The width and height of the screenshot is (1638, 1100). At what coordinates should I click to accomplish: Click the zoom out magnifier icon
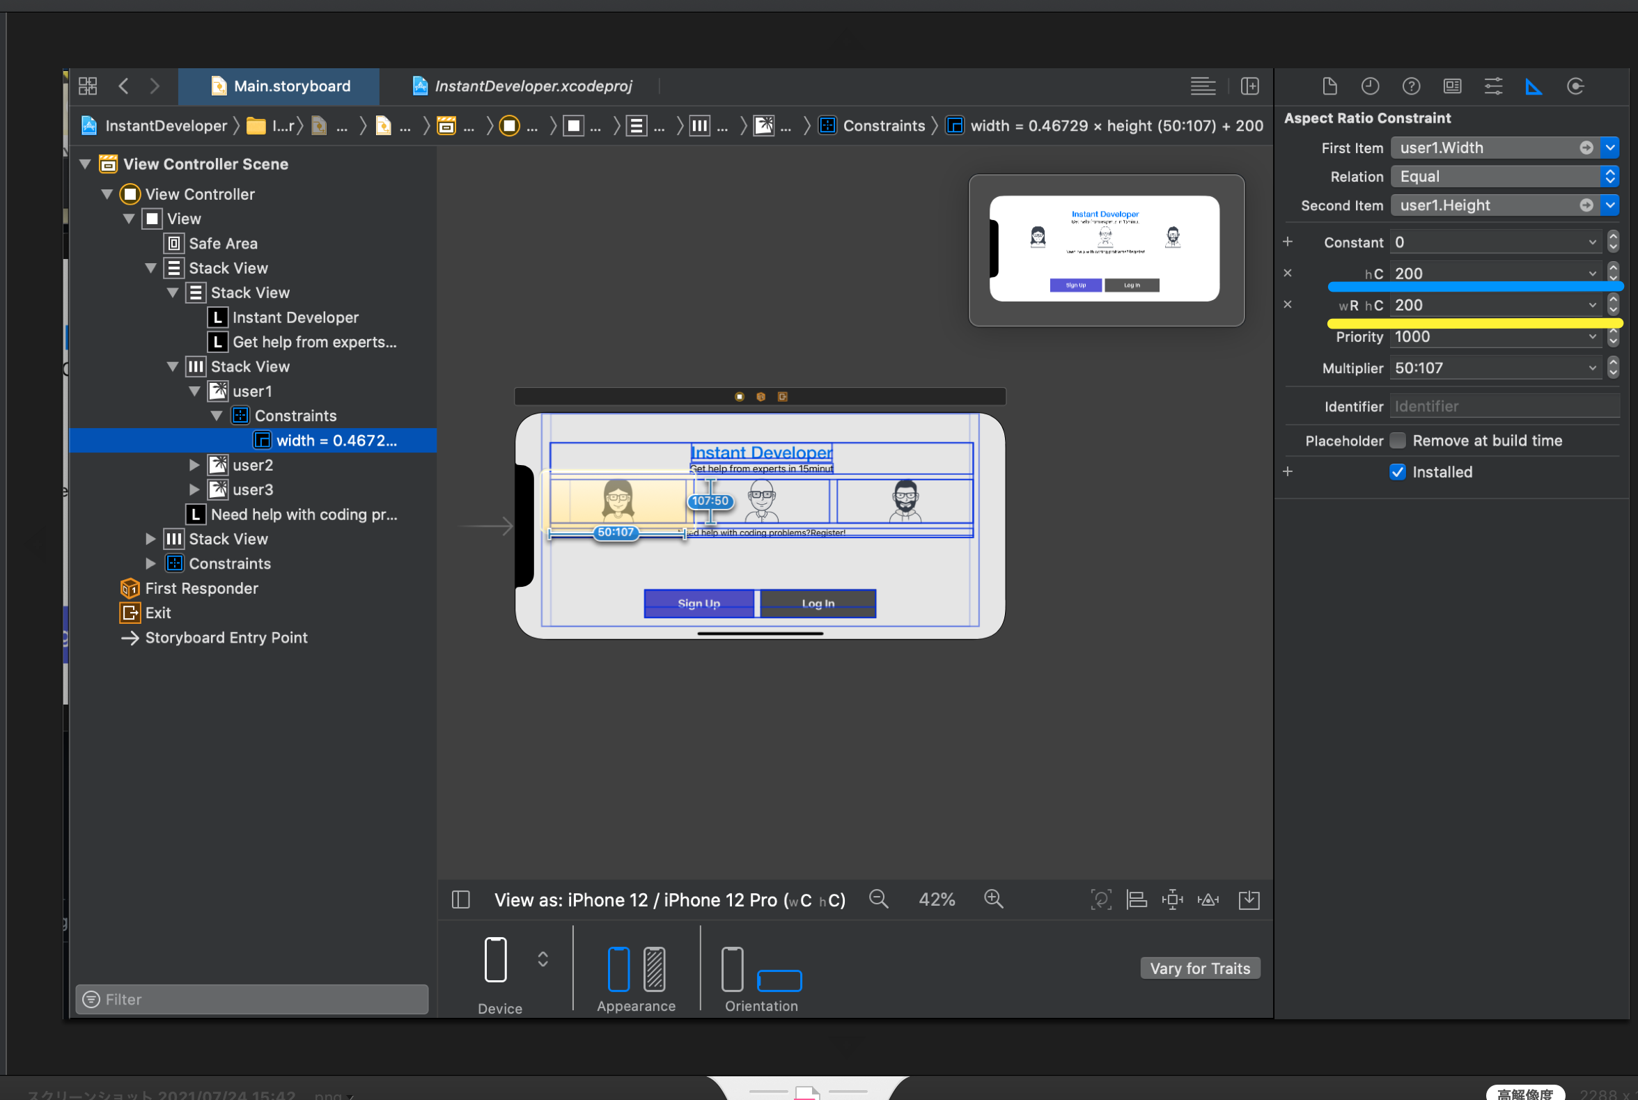[878, 899]
